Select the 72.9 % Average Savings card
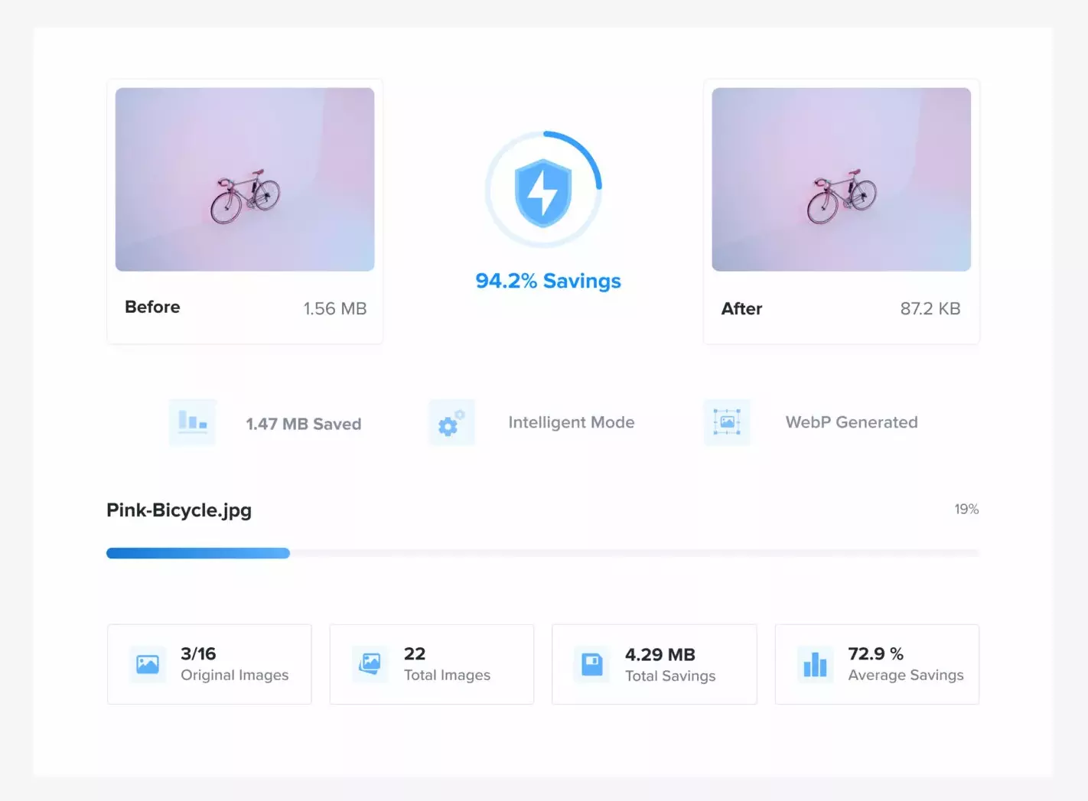This screenshot has height=801, width=1088. click(877, 664)
